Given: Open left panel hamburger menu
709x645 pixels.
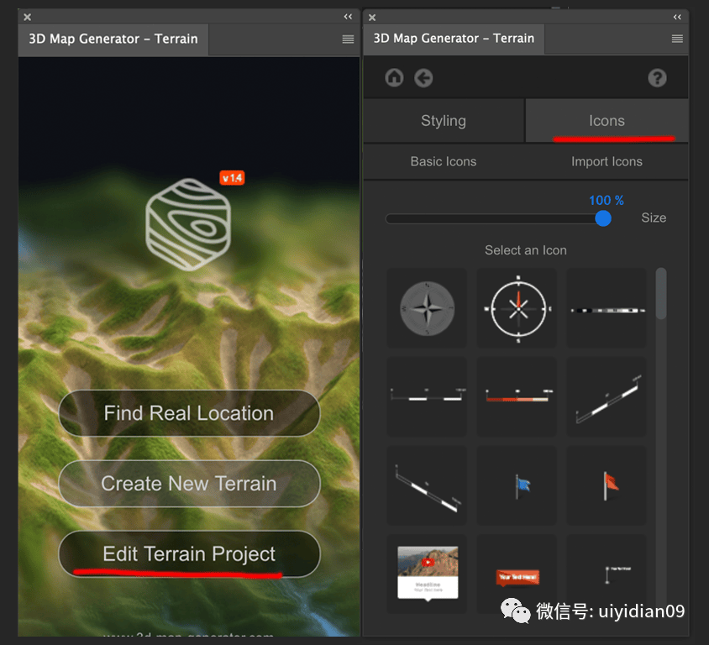Looking at the screenshot, I should coord(348,39).
